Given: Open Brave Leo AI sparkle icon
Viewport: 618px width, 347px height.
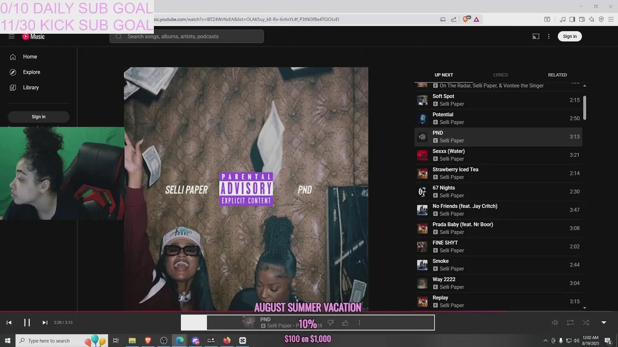Looking at the screenshot, I should coord(591,19).
